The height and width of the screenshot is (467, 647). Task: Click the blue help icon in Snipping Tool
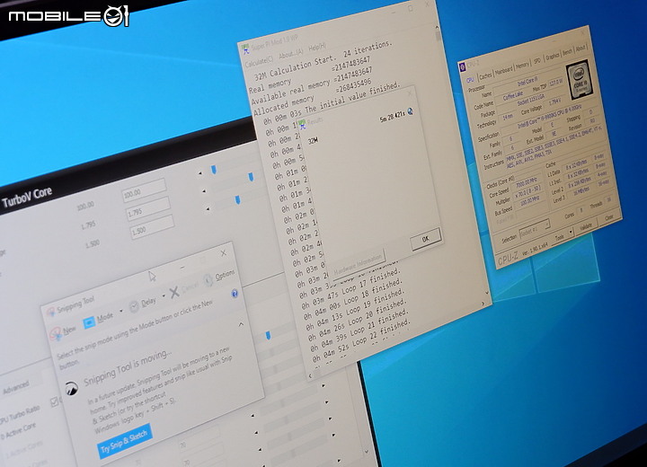point(235,294)
